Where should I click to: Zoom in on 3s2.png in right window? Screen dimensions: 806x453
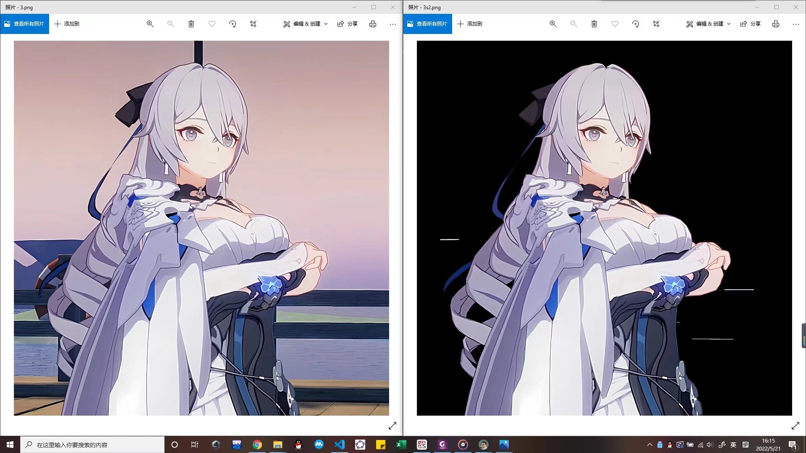[x=553, y=24]
